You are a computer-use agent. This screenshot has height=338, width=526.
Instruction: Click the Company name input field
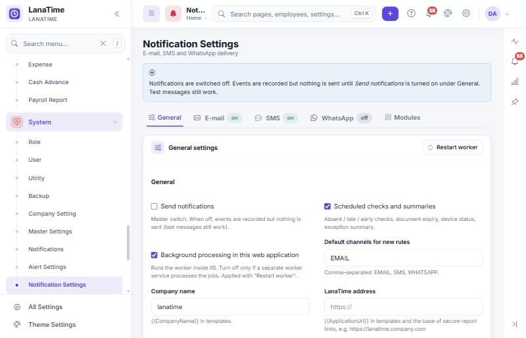[x=230, y=306]
